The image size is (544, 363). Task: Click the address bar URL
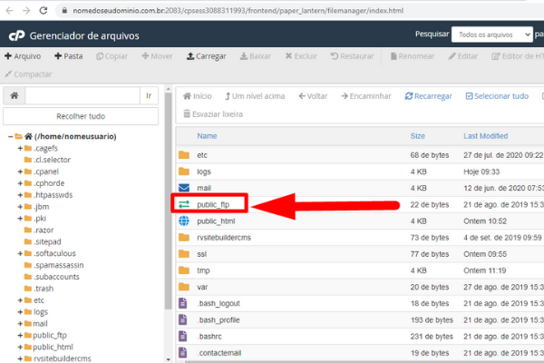click(x=238, y=11)
